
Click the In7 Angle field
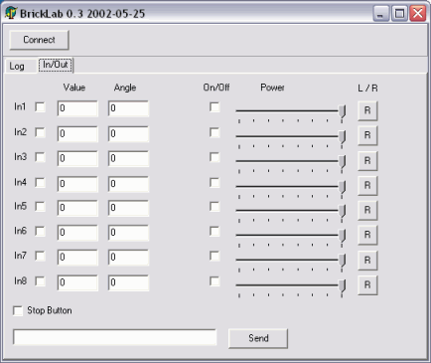128,258
